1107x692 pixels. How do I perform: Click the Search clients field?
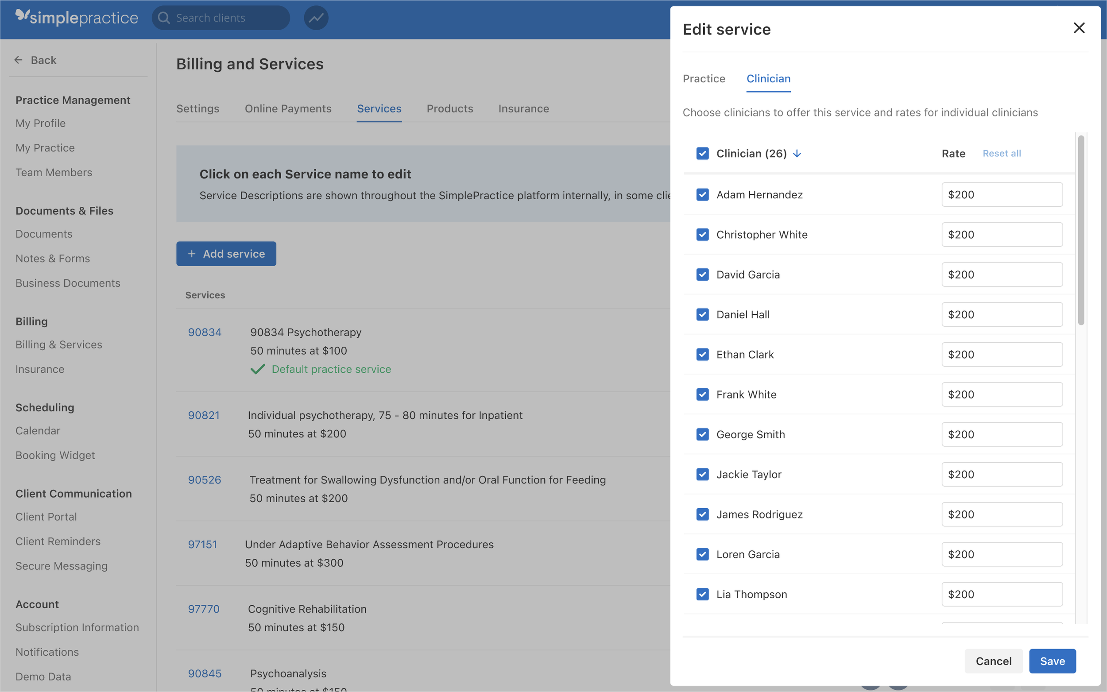[221, 18]
